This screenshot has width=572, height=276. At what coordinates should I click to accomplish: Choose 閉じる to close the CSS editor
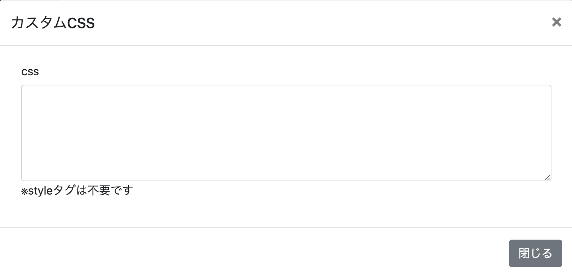[535, 253]
